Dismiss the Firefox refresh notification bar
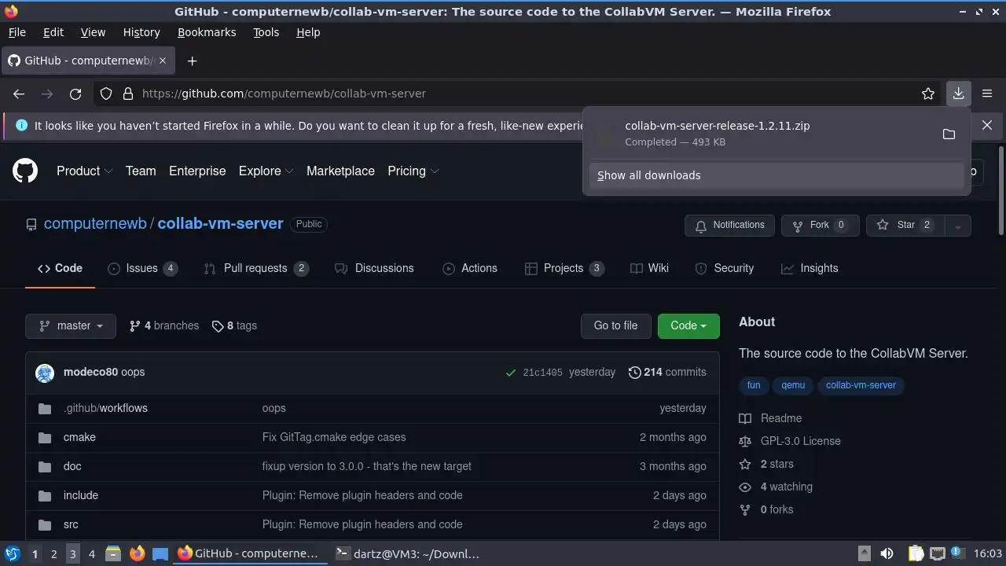The height and width of the screenshot is (566, 1006). pos(987,125)
